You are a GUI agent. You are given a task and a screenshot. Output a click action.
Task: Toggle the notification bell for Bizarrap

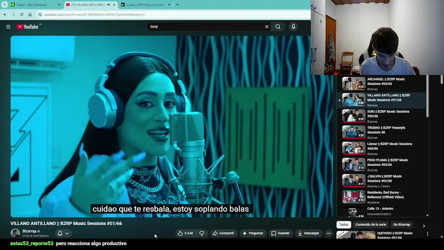[x=60, y=233]
